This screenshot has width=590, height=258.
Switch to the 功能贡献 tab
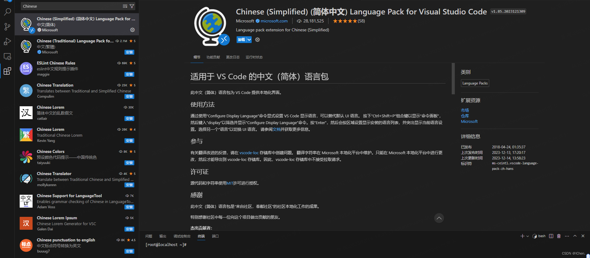[213, 57]
